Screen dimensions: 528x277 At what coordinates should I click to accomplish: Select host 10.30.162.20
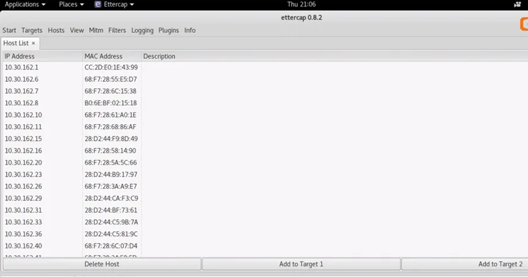click(23, 163)
